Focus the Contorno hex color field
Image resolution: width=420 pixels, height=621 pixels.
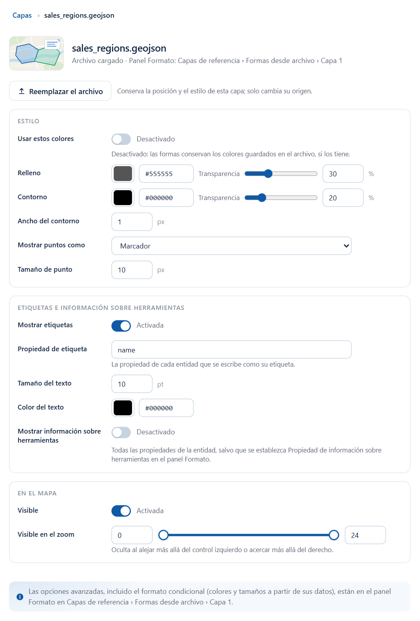[x=166, y=198]
